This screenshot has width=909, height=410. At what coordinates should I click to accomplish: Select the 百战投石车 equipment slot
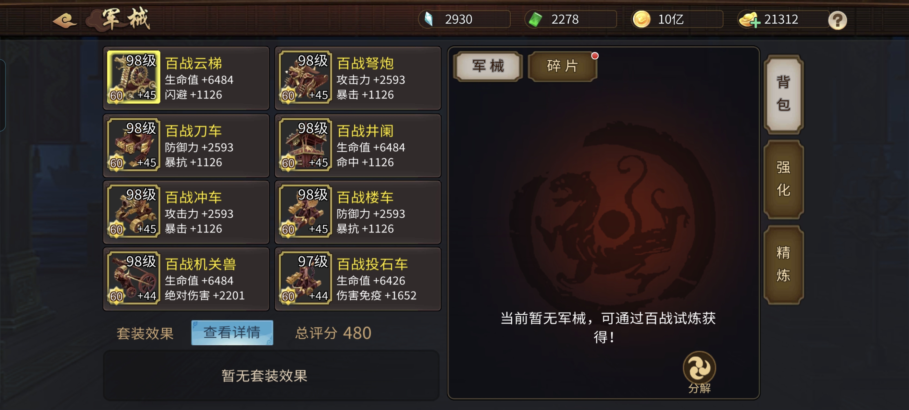(x=358, y=279)
